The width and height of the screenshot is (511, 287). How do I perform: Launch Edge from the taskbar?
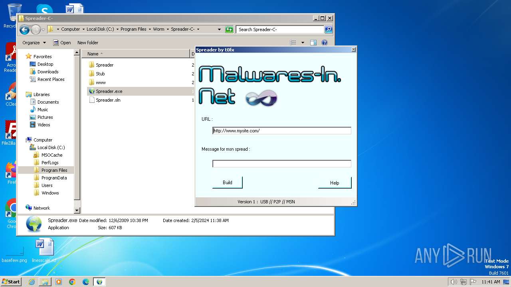click(86, 282)
